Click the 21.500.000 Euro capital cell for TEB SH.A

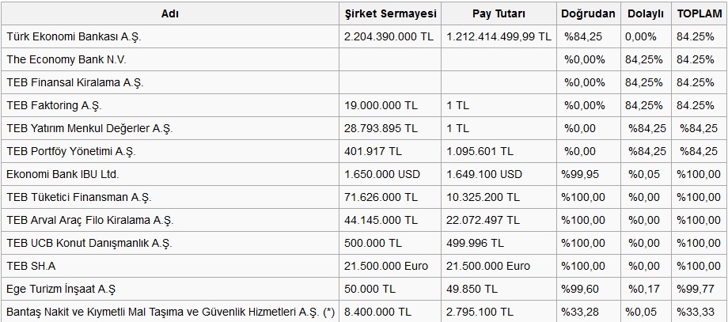coord(390,267)
